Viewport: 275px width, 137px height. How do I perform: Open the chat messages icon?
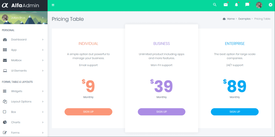coord(247,5)
